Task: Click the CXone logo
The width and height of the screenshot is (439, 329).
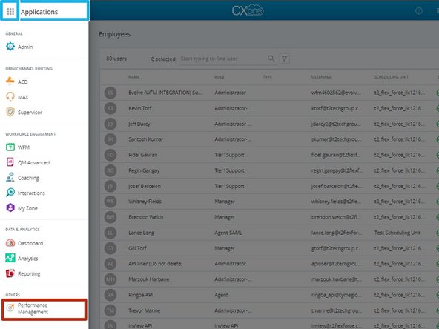Action: (248, 10)
